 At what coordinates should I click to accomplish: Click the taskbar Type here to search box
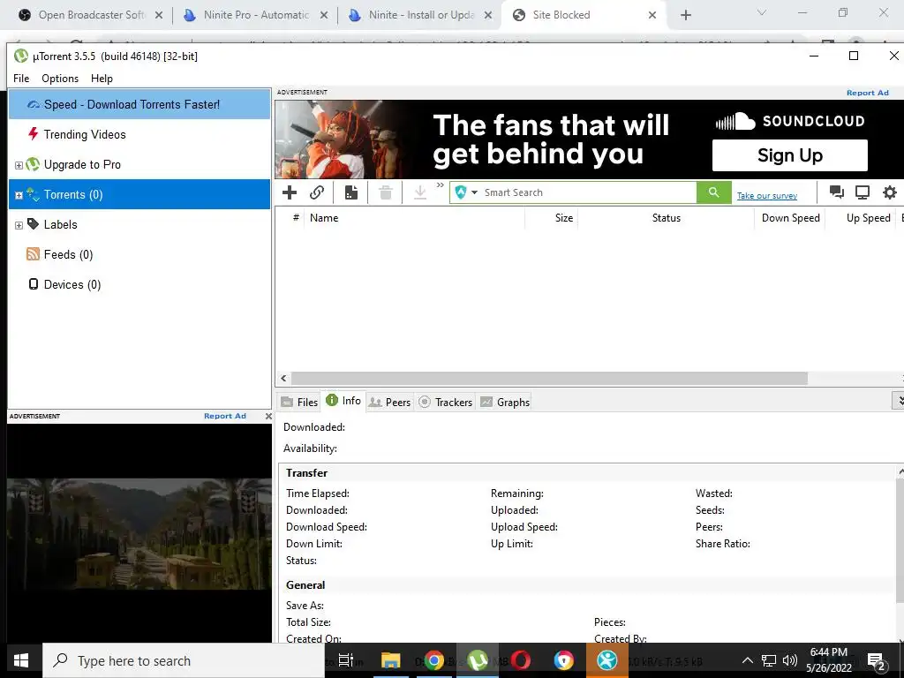click(x=184, y=660)
